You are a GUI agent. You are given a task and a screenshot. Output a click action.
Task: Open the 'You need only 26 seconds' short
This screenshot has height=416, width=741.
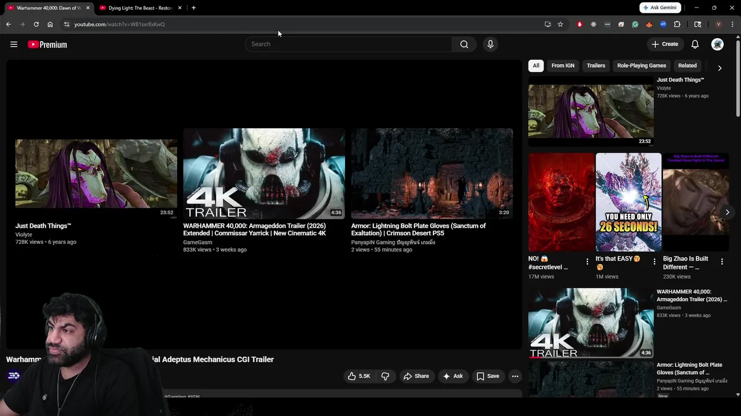tap(628, 202)
